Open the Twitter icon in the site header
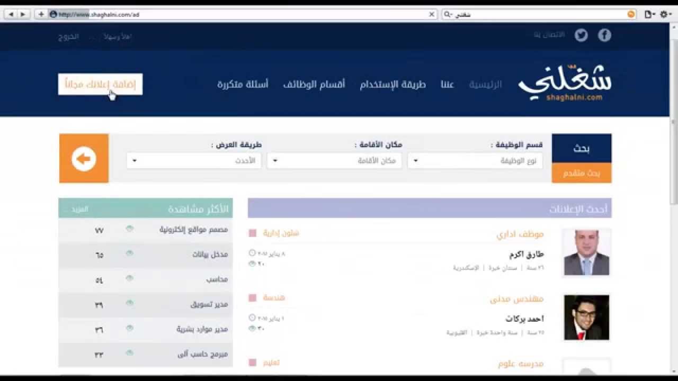Image resolution: width=678 pixels, height=381 pixels. pos(582,35)
